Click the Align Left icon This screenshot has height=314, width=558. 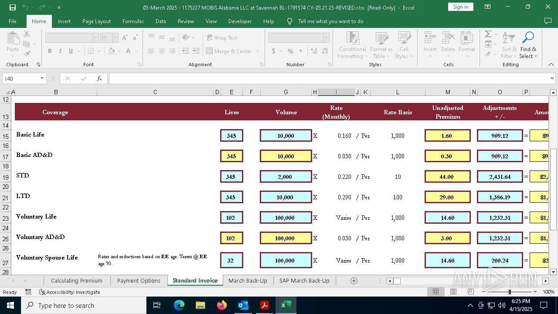click(151, 51)
